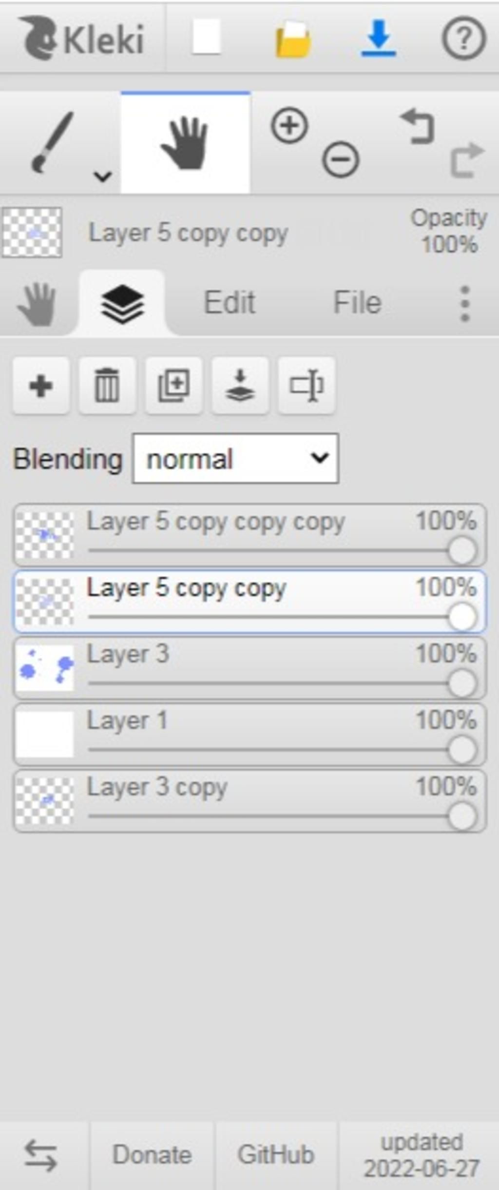Switch to the File tab
Screen dimensions: 499x1190
[x=357, y=303]
